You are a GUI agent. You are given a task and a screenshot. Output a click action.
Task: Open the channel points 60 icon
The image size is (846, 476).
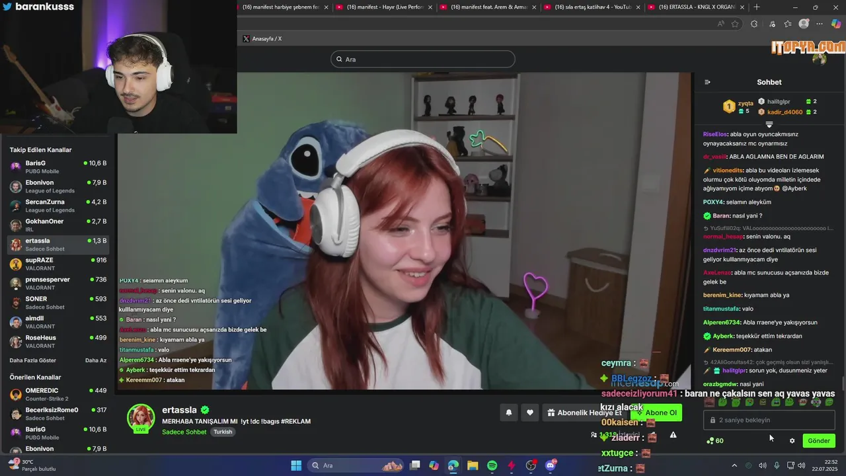coord(714,441)
